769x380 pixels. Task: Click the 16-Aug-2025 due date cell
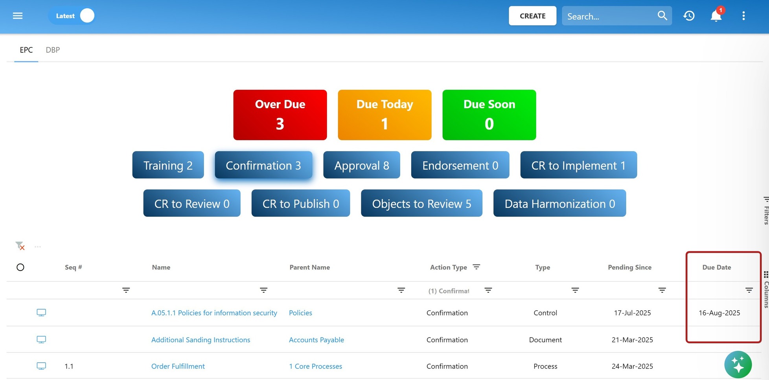pyautogui.click(x=719, y=313)
